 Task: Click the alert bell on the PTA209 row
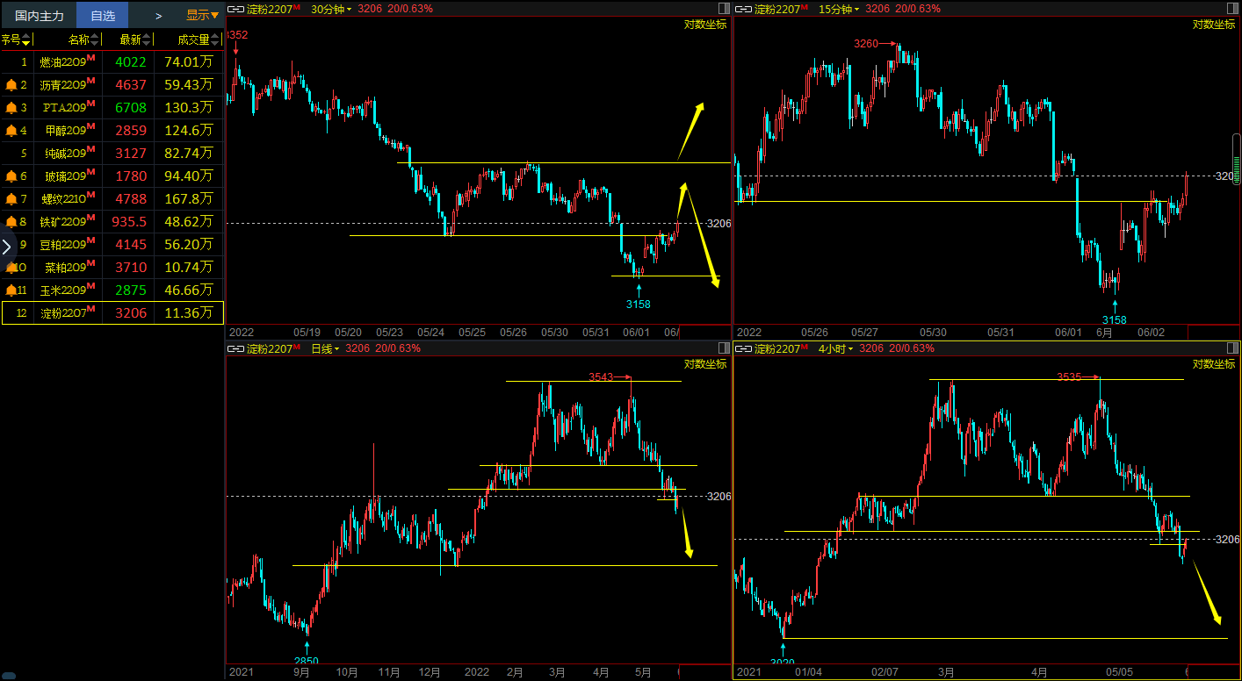(11, 108)
